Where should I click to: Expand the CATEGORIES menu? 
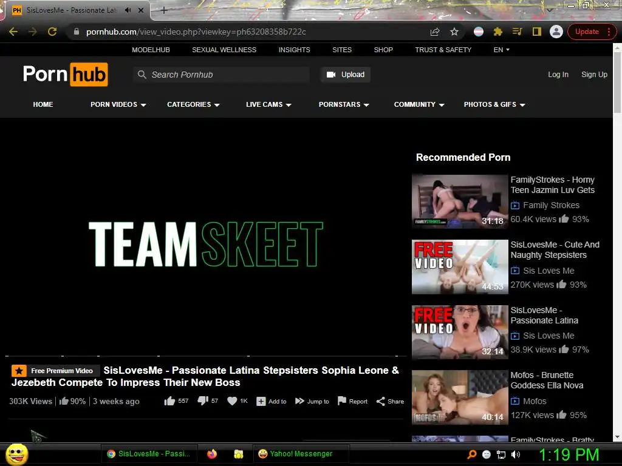tap(193, 104)
